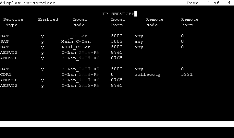Screen dimensions: 234x138
Task: Click the Enabled 'y' field for AES1_C-Lan
Action: coord(42,47)
